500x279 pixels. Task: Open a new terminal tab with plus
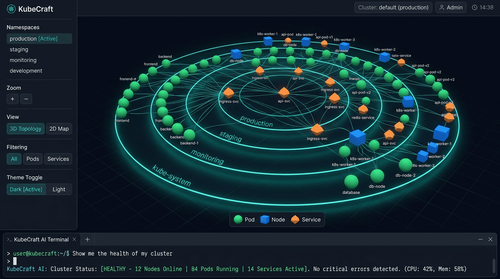[x=87, y=239]
